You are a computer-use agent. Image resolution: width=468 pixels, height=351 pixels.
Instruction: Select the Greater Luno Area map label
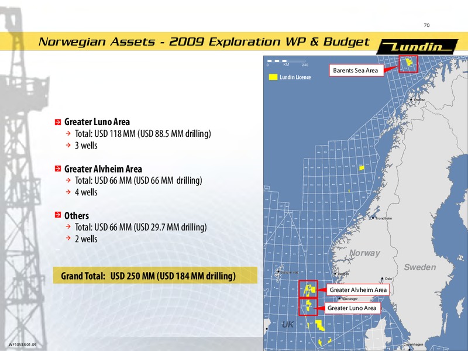coord(352,308)
